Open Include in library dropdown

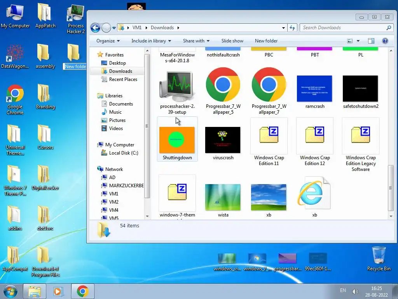[x=151, y=41]
